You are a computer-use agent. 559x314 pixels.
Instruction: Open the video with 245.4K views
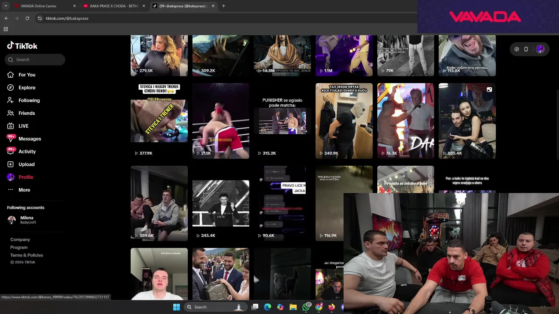coord(221,203)
